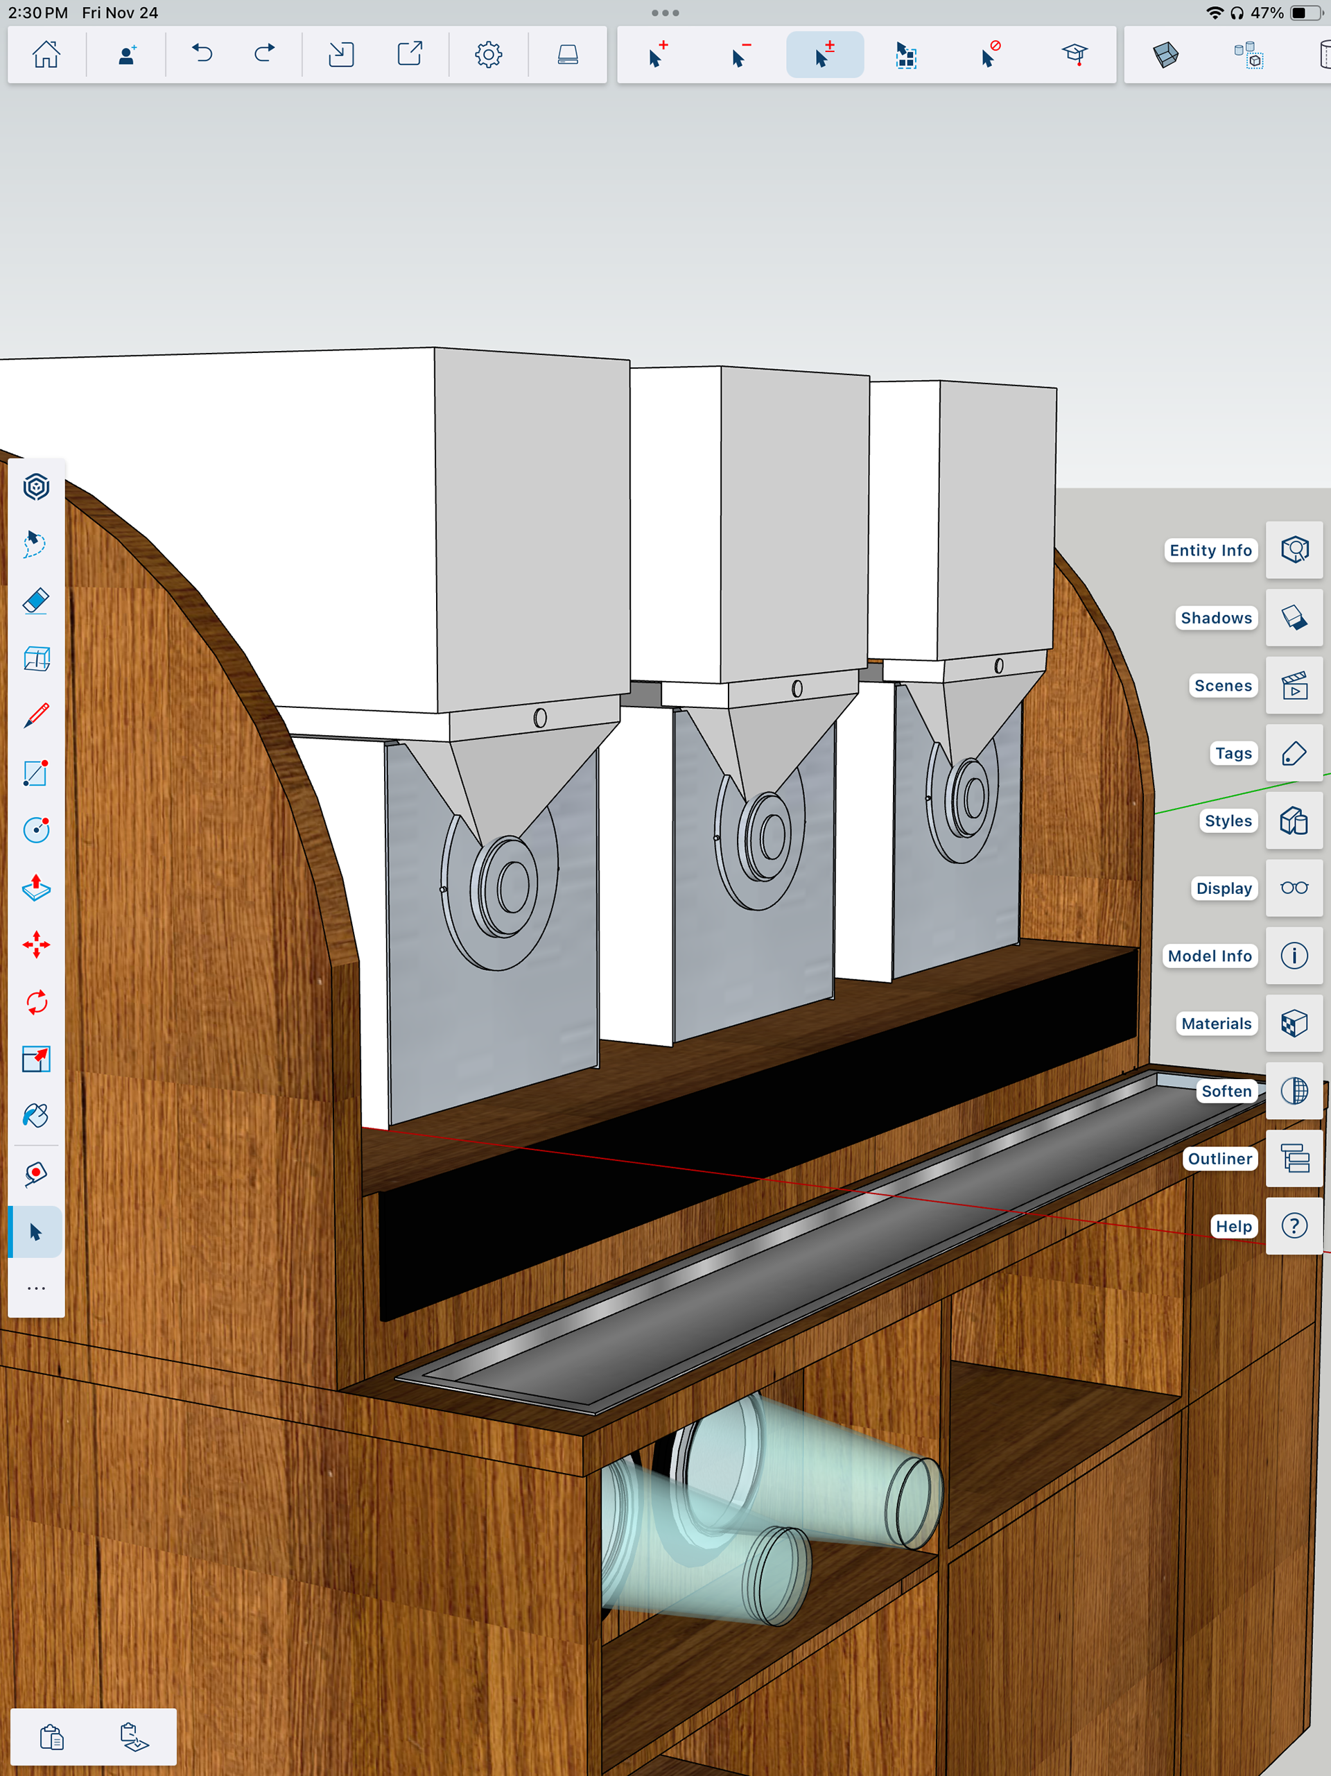Expand more tools with ellipsis button
Viewport: 1331px width, 1776px height.
pyautogui.click(x=36, y=1288)
